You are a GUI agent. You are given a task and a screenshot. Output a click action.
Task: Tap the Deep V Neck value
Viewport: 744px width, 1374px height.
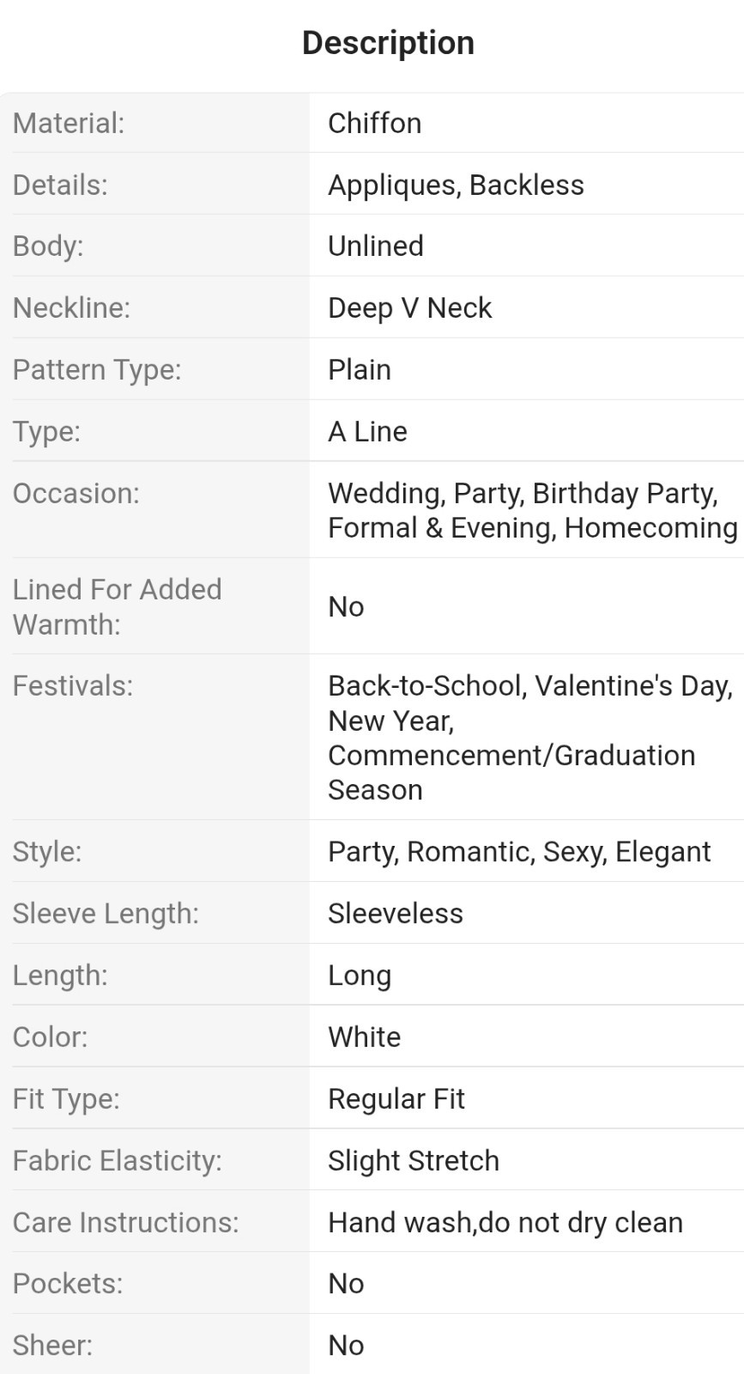[410, 307]
